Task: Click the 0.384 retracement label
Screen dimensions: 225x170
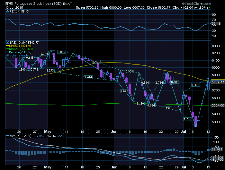Action: coord(145,83)
